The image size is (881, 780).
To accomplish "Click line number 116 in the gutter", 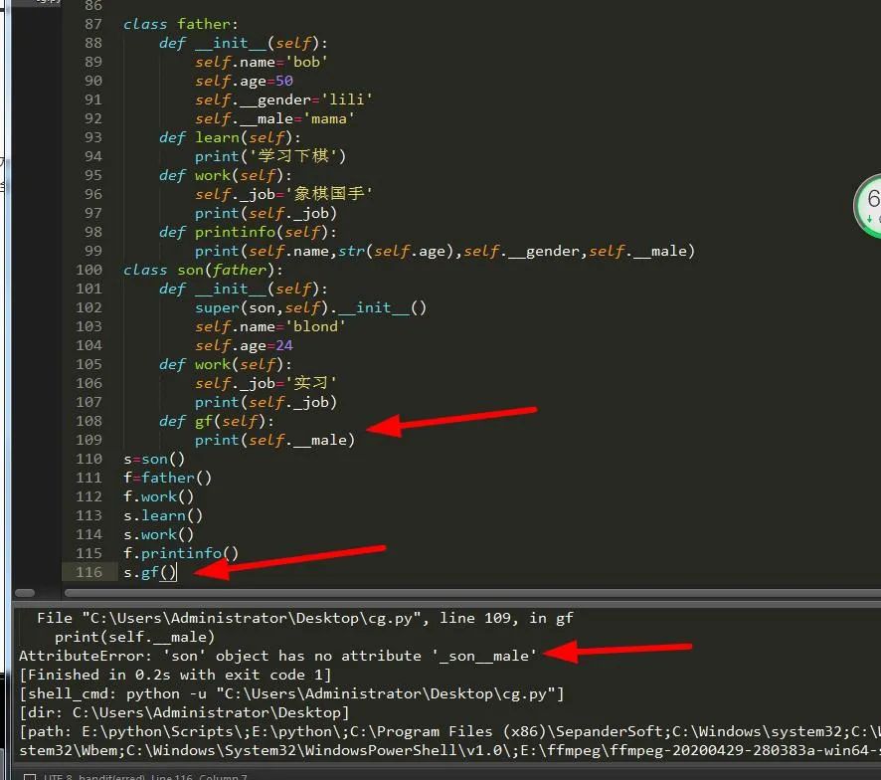I will coord(88,572).
